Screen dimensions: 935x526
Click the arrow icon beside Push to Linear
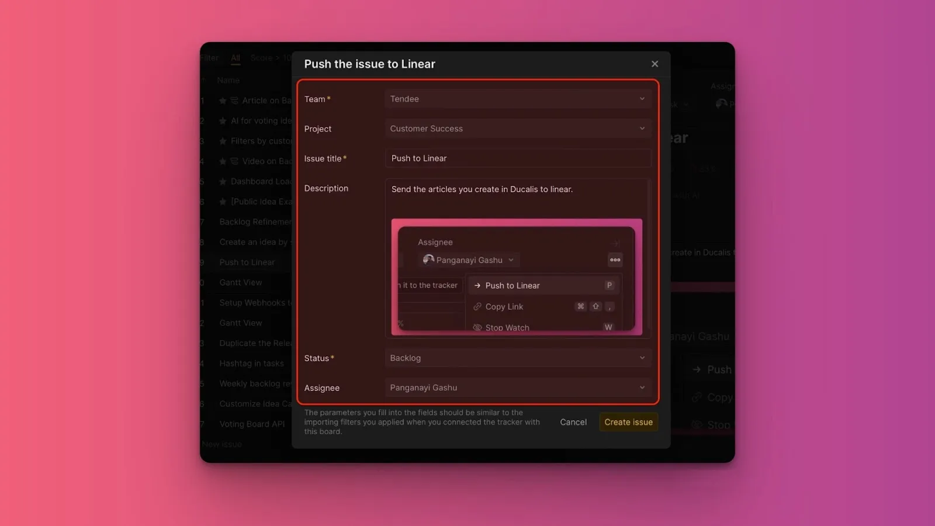[477, 286]
